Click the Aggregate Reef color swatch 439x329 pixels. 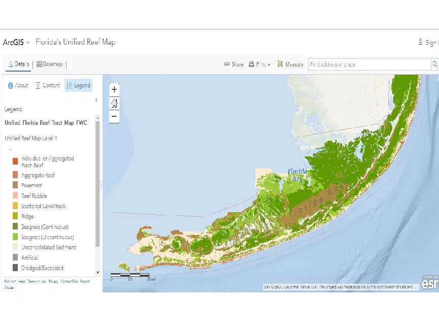[x=15, y=175]
